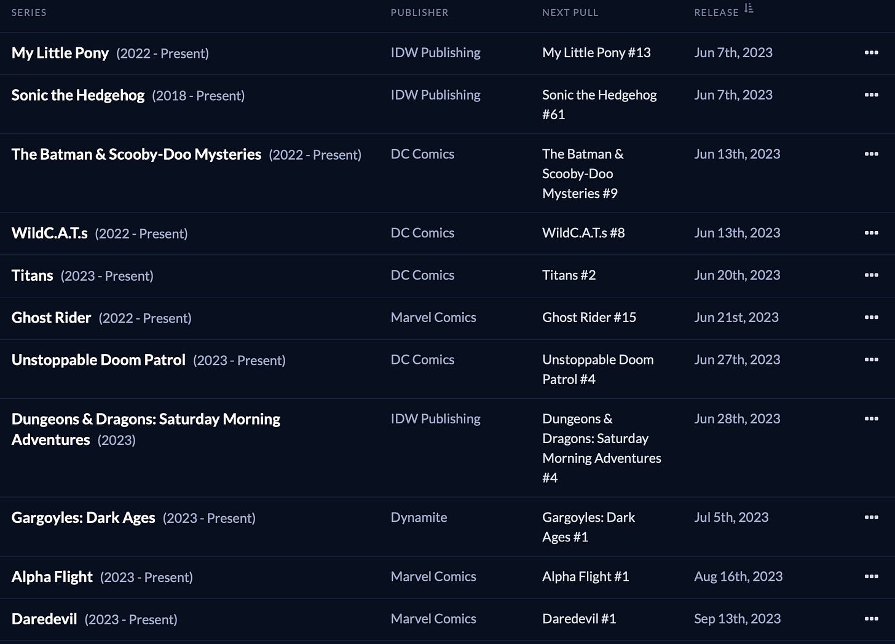
Task: Open the Gargoyles: Dark Ages series
Action: point(83,518)
